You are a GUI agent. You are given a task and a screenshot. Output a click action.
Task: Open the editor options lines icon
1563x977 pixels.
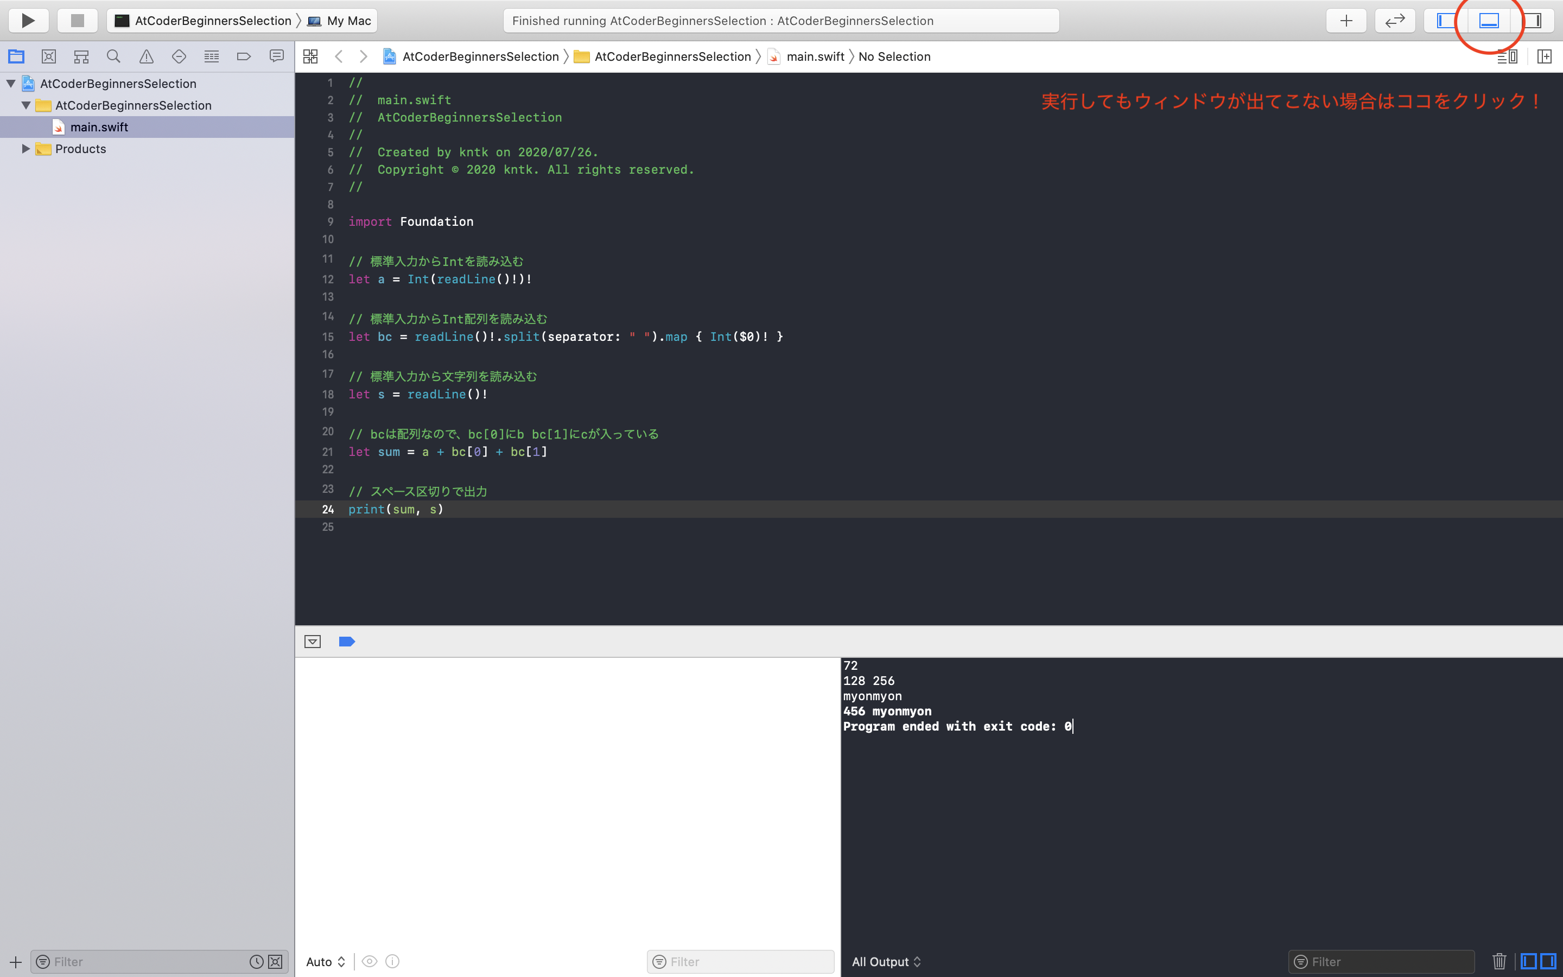pyautogui.click(x=1508, y=57)
